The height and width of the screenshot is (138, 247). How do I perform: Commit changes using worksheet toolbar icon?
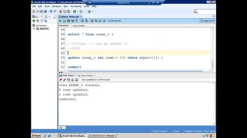(82, 21)
